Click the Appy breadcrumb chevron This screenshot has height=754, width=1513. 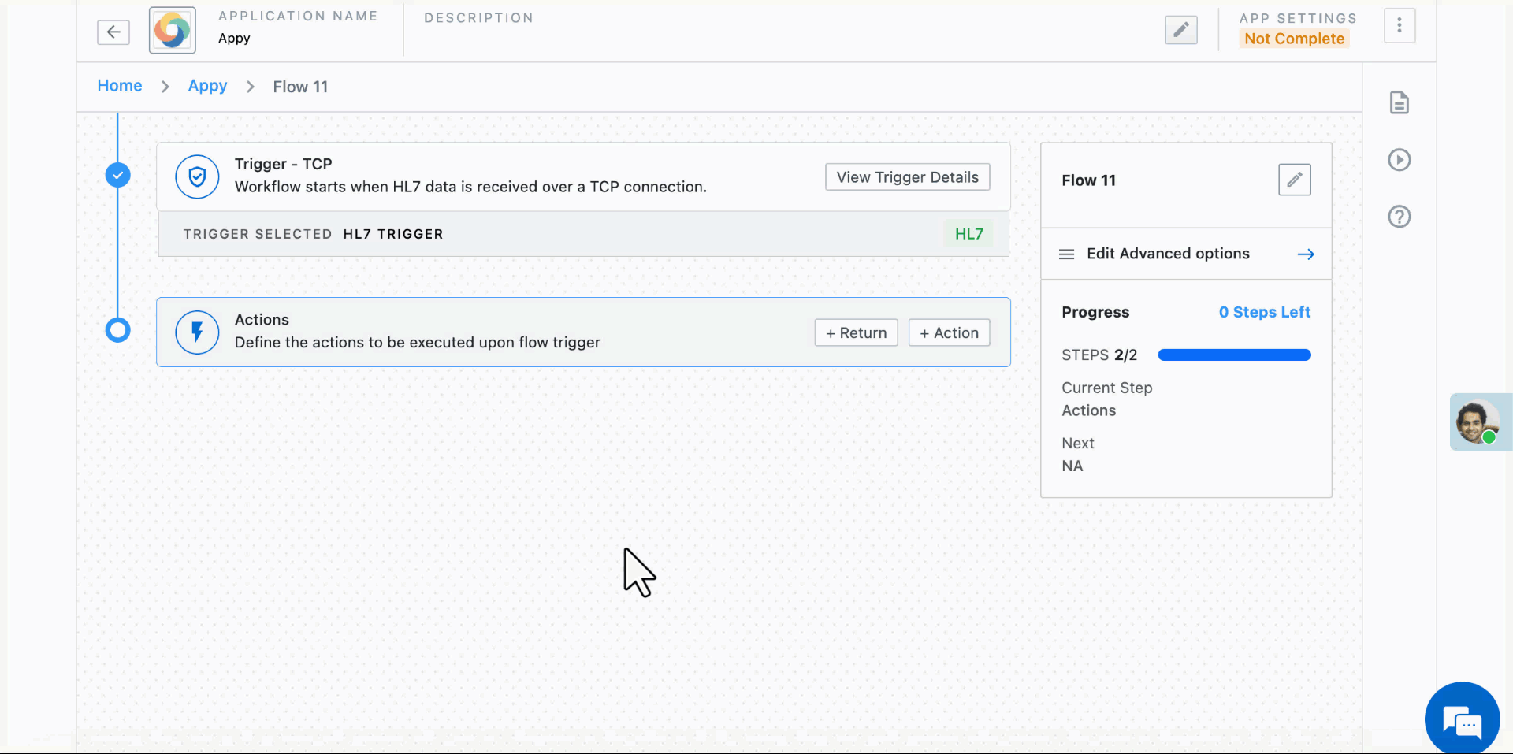[250, 86]
